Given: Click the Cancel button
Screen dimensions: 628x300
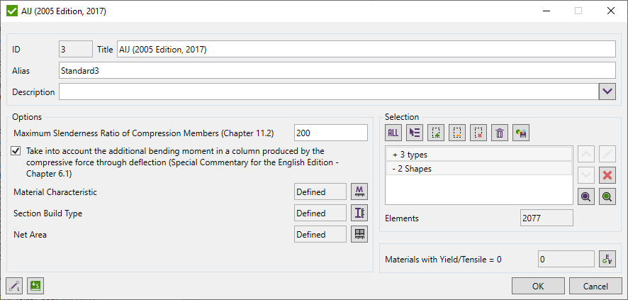Looking at the screenshot, I should [x=595, y=287].
